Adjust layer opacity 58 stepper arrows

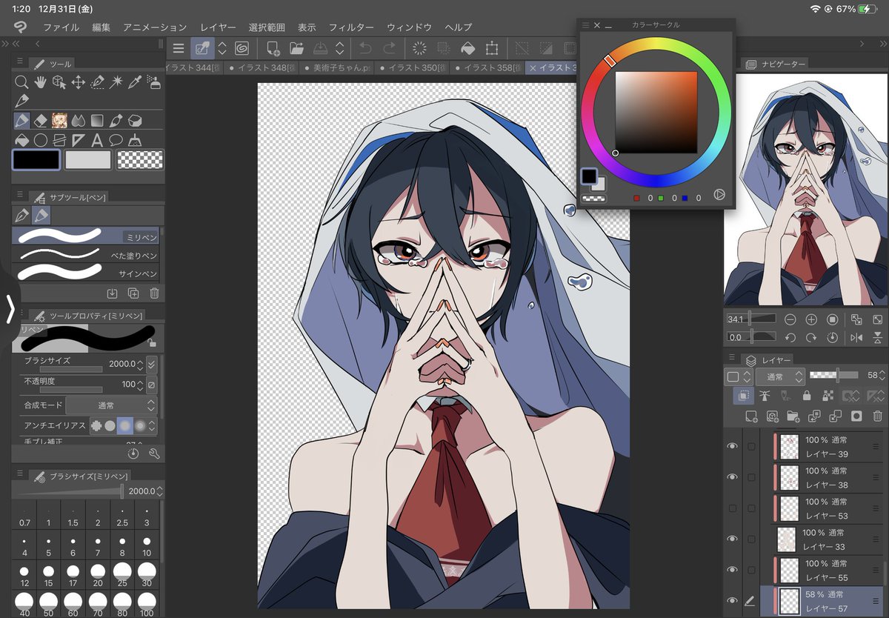pos(883,376)
